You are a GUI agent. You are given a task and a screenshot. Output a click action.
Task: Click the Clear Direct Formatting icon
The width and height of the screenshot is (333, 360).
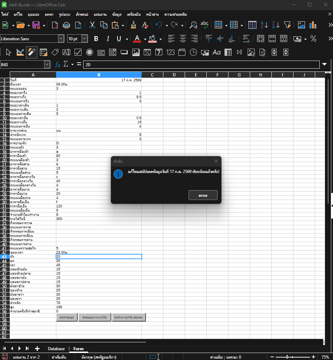pos(145,25)
